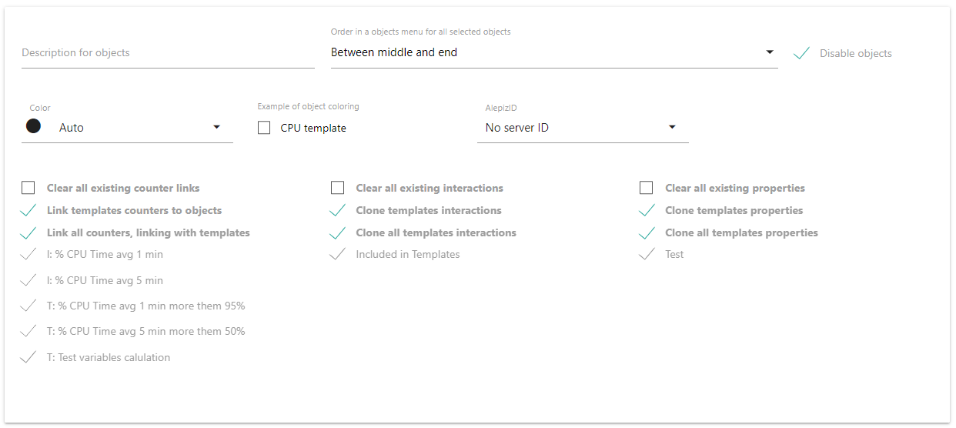Image resolution: width=956 pixels, height=428 pixels.
Task: Click the black color circle swatch
Action: click(x=33, y=126)
